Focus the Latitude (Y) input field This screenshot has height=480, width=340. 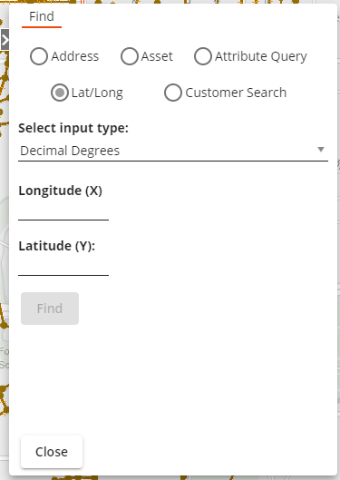click(63, 267)
